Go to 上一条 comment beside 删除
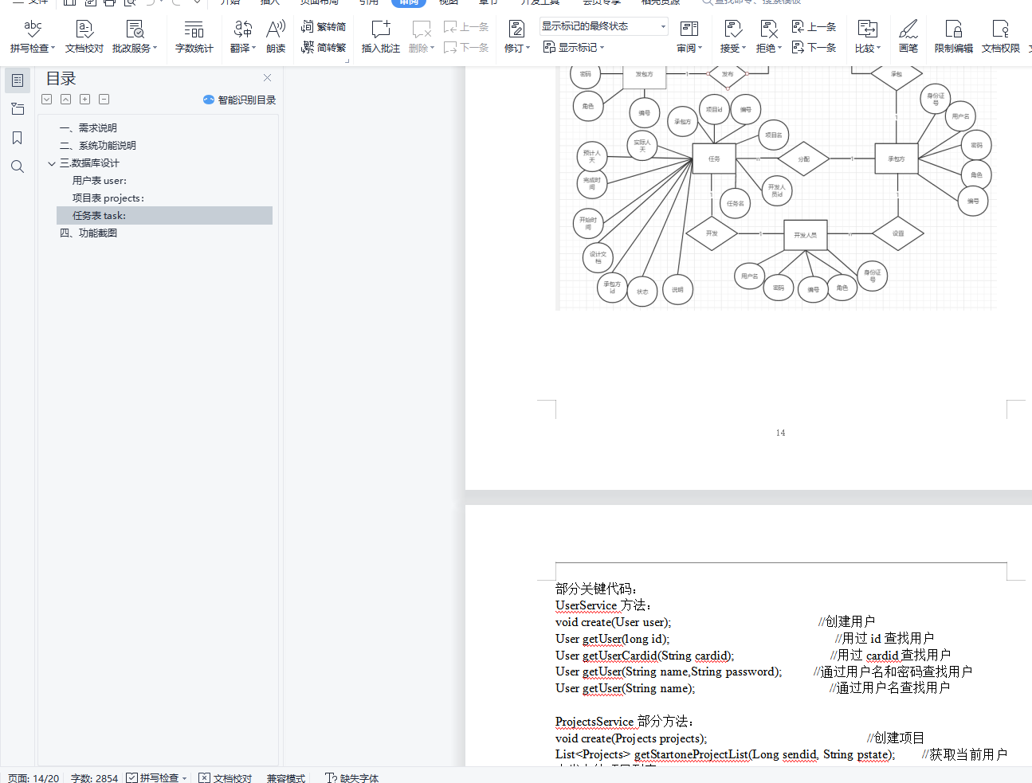Screen dimensions: 1032x783 pyautogui.click(x=466, y=26)
